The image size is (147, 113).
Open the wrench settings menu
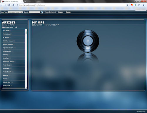tap(144, 5)
